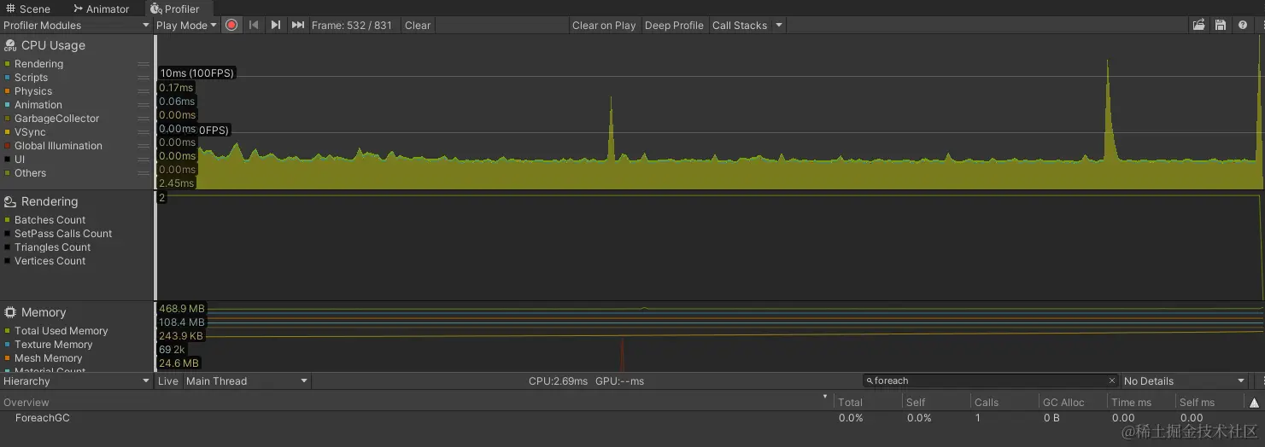This screenshot has height=447, width=1265.
Task: Sort by the Time ms column header
Action: [1141, 403]
